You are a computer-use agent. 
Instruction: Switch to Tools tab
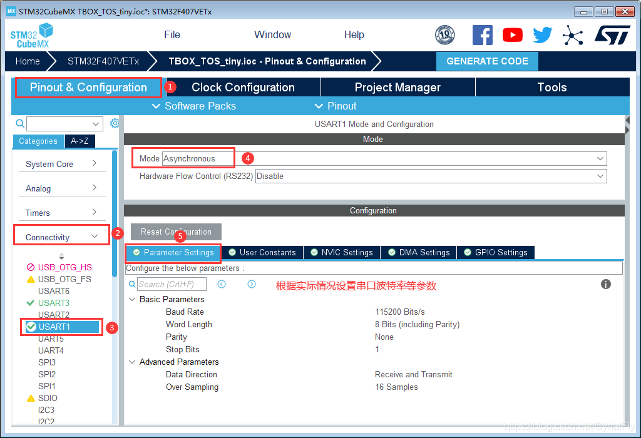[x=552, y=88]
